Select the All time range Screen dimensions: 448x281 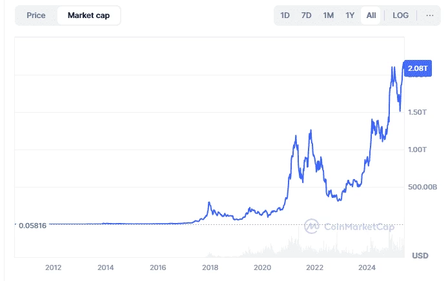coord(371,15)
